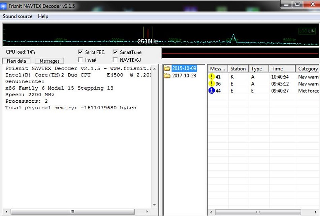The width and height of the screenshot is (320, 216).
Task: Enable NAVTEX-J decoding
Action: click(x=115, y=60)
